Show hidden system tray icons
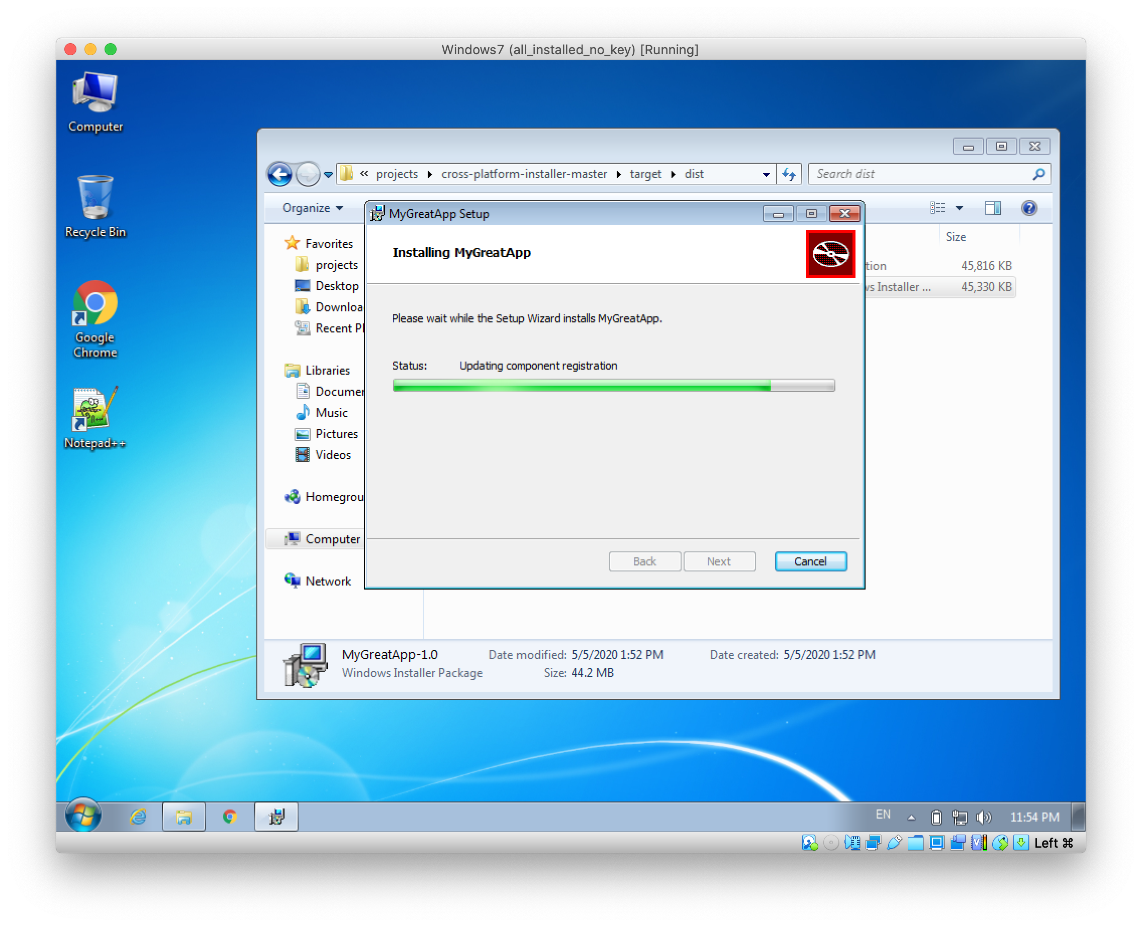The width and height of the screenshot is (1142, 927). click(x=911, y=818)
